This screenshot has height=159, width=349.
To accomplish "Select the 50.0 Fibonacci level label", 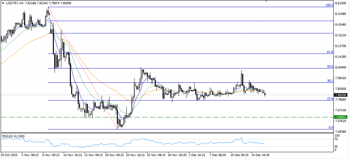I will click(x=329, y=66).
